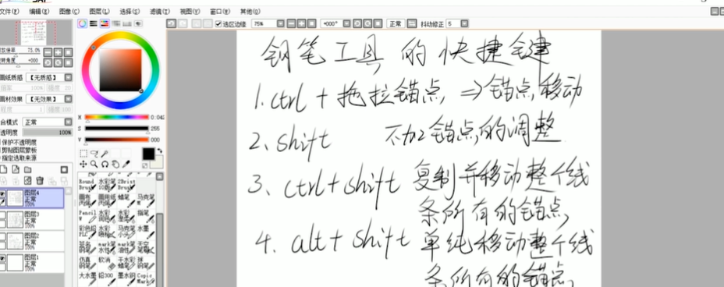724x287 pixels.
Task: Clear the current layer contents
Action: pyautogui.click(x=28, y=180)
